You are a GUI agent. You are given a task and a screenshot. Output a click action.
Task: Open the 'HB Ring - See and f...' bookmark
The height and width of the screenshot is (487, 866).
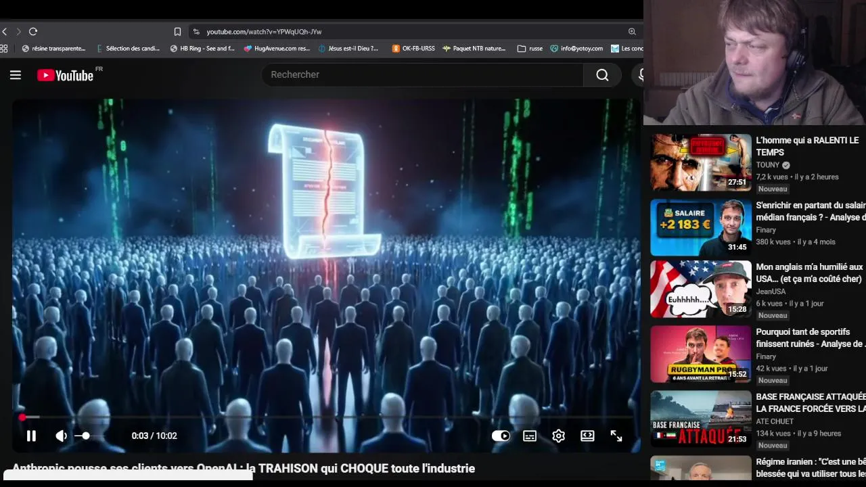(202, 49)
